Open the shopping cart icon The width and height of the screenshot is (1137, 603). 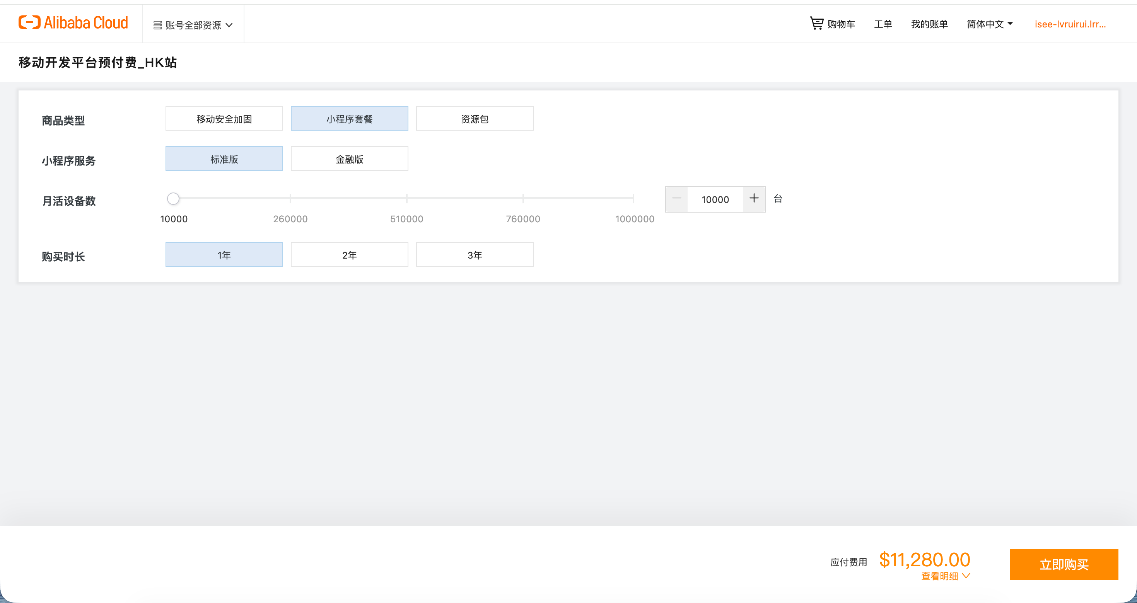point(816,23)
